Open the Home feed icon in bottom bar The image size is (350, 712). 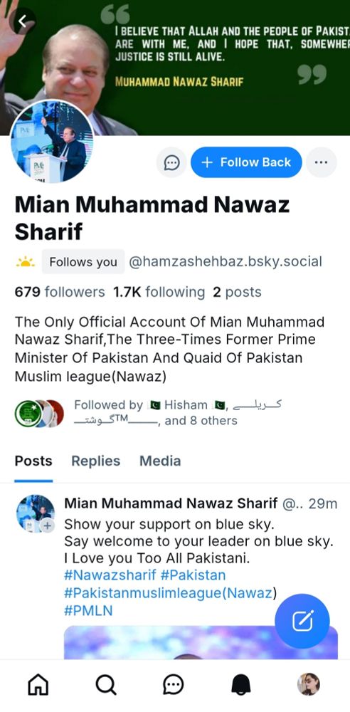38,684
